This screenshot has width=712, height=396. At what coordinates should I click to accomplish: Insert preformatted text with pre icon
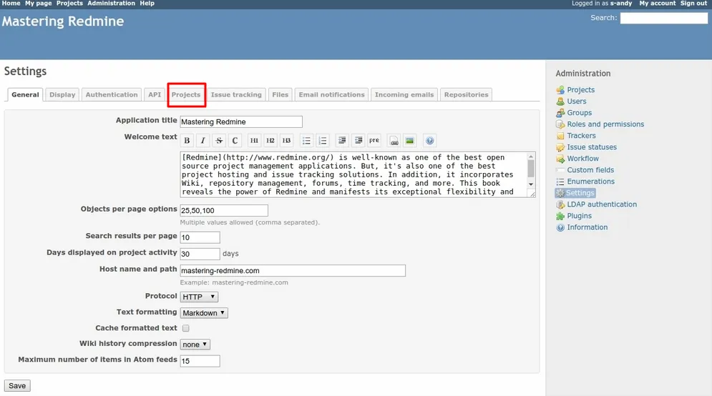(x=374, y=141)
